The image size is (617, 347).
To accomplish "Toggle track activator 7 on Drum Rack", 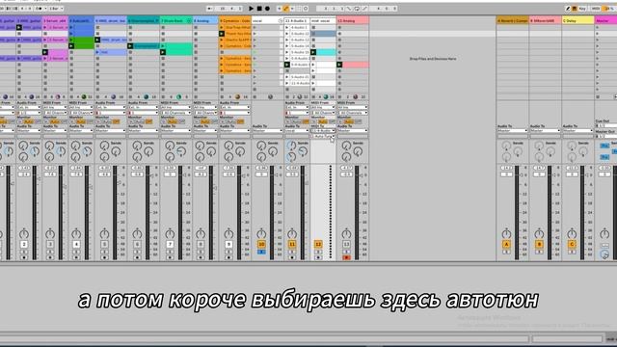I will 170,244.
